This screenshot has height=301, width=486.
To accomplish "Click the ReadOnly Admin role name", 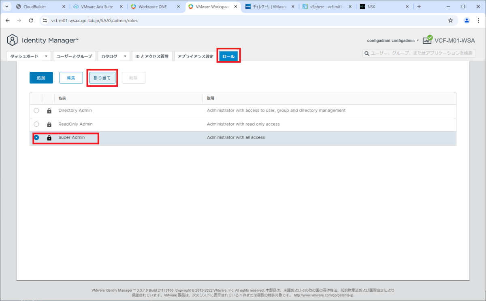I will coord(75,124).
